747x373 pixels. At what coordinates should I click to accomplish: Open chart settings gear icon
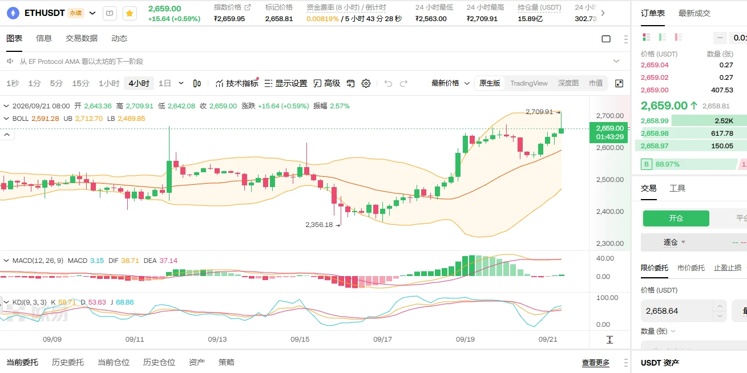(366, 83)
